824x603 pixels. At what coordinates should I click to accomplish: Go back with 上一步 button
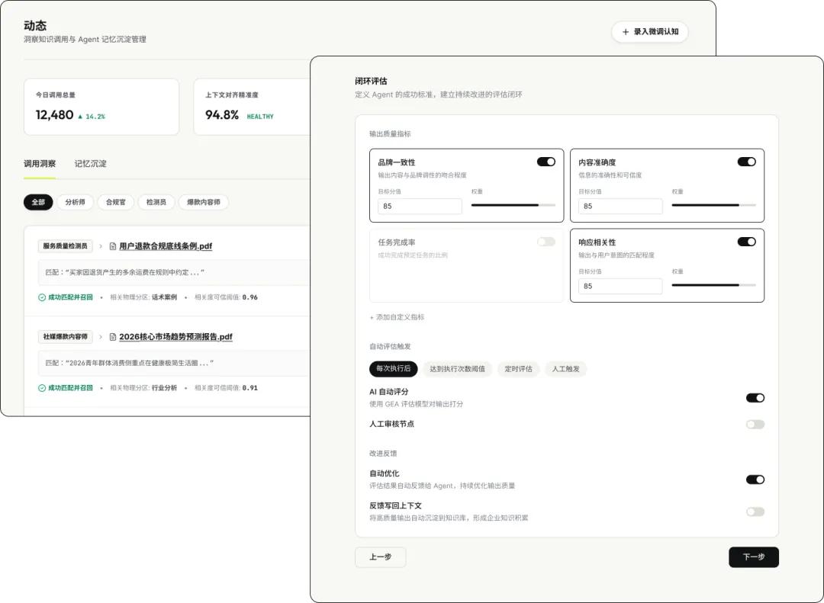coord(381,557)
